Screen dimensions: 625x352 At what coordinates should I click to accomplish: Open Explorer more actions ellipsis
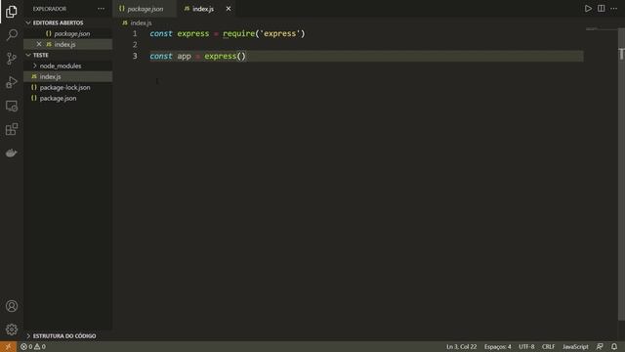(101, 9)
